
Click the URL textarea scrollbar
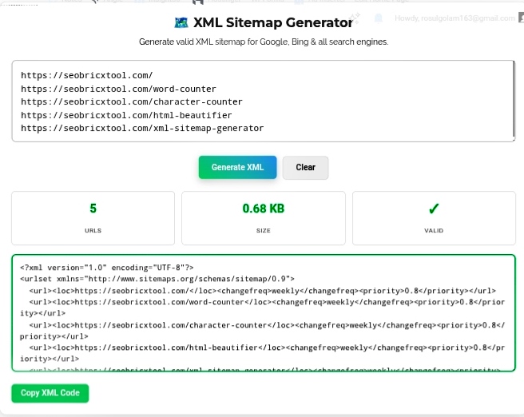514,100
